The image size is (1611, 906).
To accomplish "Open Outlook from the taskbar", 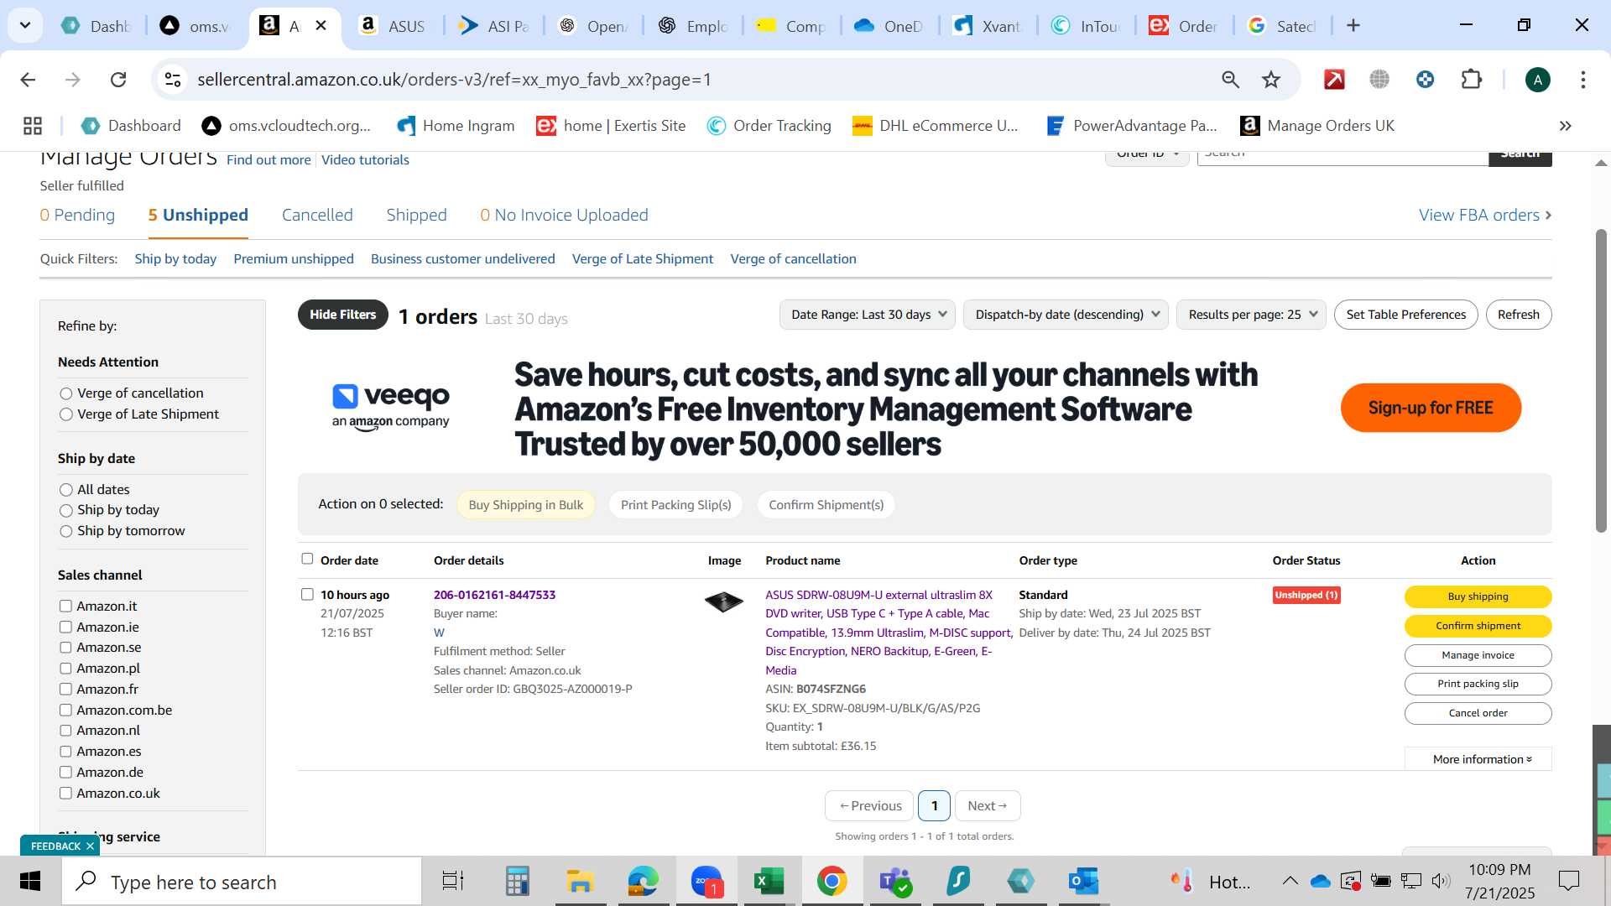I will coord(1083,882).
